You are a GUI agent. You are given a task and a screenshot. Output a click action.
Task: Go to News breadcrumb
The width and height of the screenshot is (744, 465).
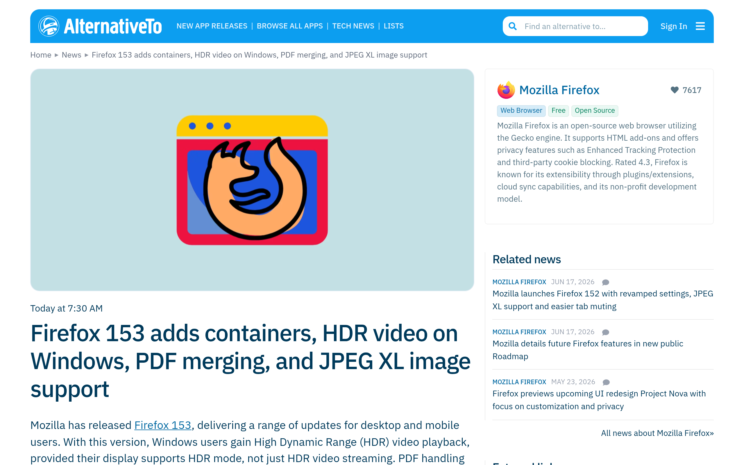[71, 55]
